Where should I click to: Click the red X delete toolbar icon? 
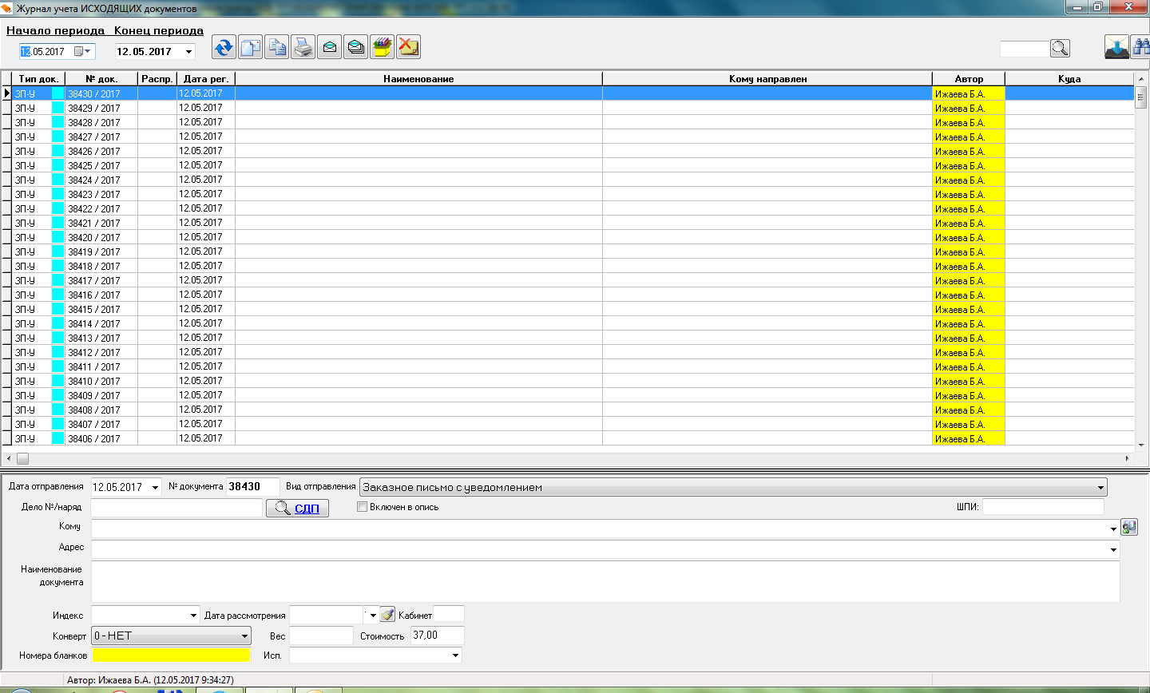tap(408, 47)
